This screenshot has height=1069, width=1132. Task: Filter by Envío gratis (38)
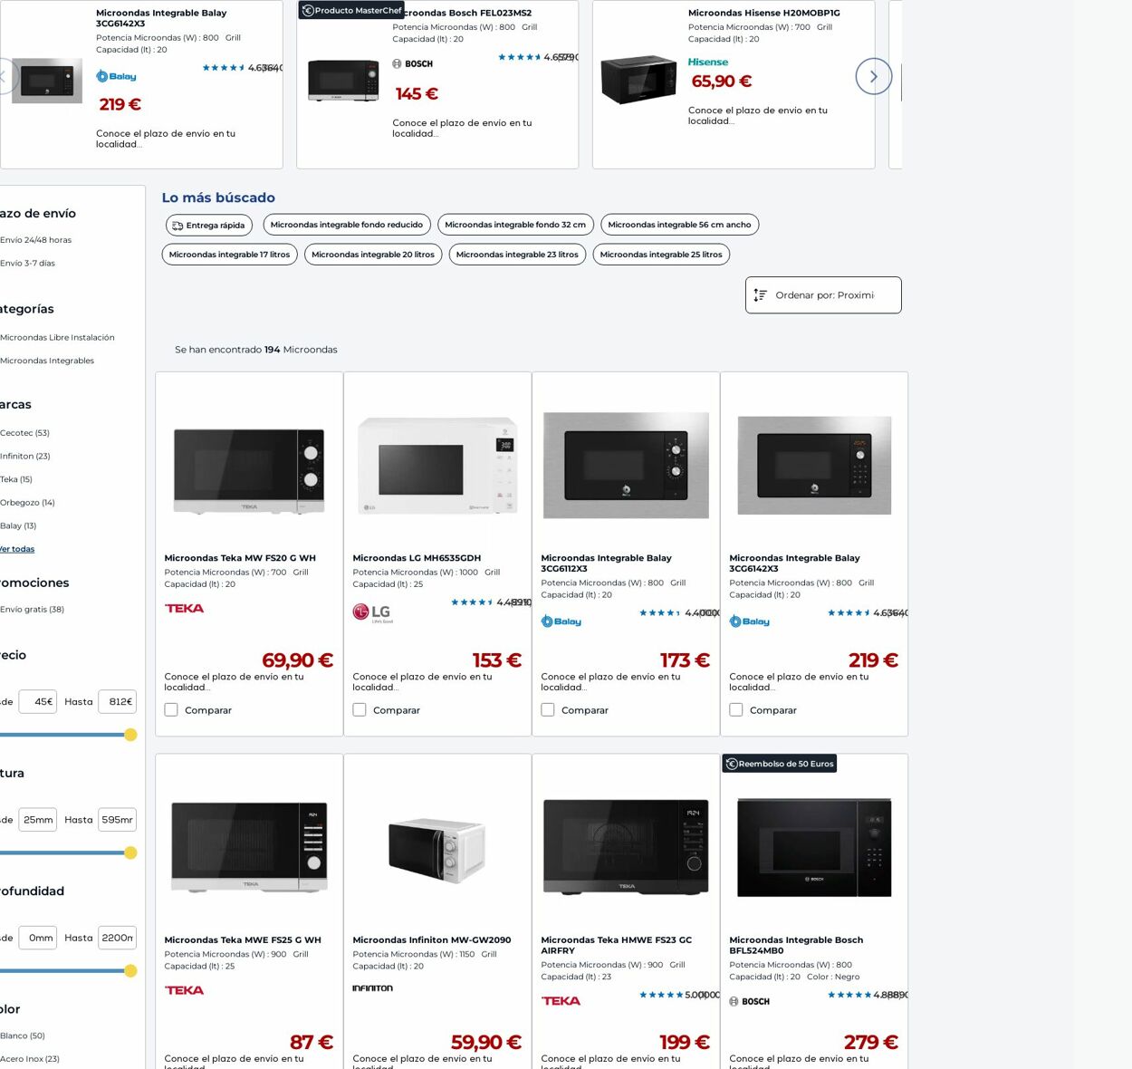click(x=32, y=610)
